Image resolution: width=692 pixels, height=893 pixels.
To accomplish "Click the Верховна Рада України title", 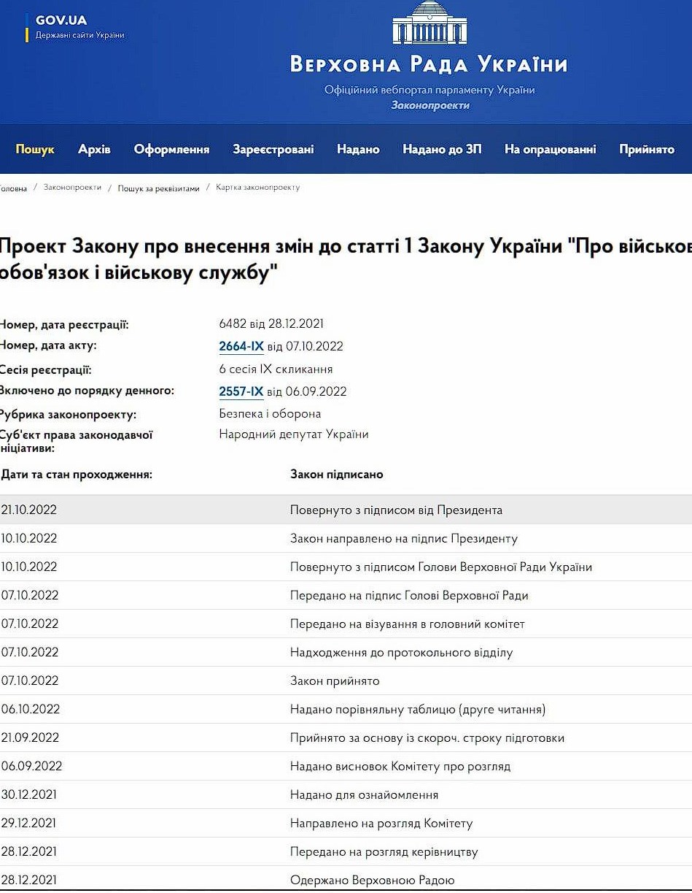I will 429,64.
